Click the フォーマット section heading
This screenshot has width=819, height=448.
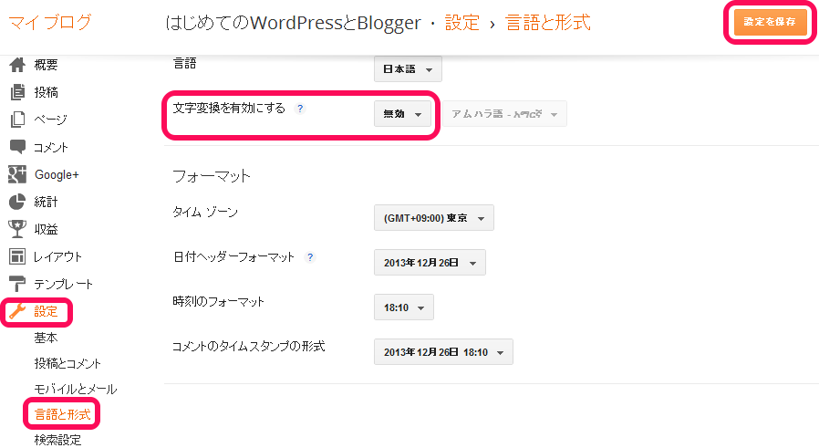212,176
